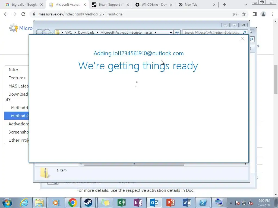The width and height of the screenshot is (278, 208).
Task: Open PowerShell taskbar icon
Action: pos(203,203)
